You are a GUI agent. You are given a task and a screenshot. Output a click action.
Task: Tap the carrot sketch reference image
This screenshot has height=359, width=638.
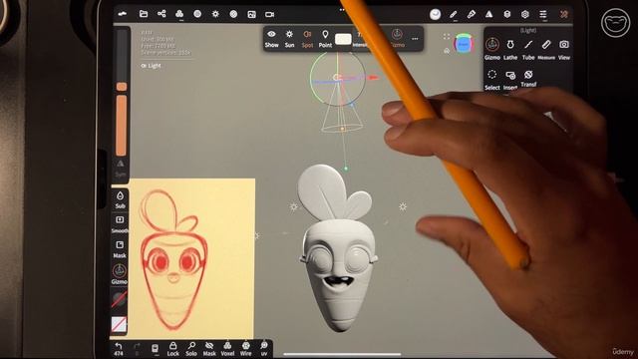click(x=182, y=258)
